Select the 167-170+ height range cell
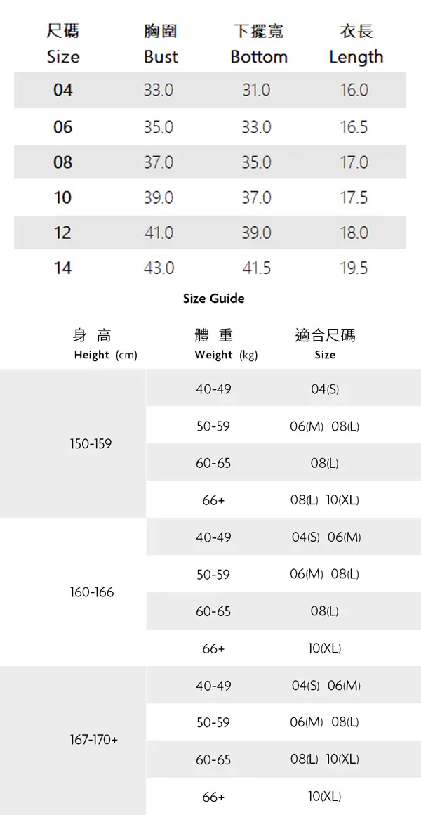The width and height of the screenshot is (421, 815). [94, 741]
